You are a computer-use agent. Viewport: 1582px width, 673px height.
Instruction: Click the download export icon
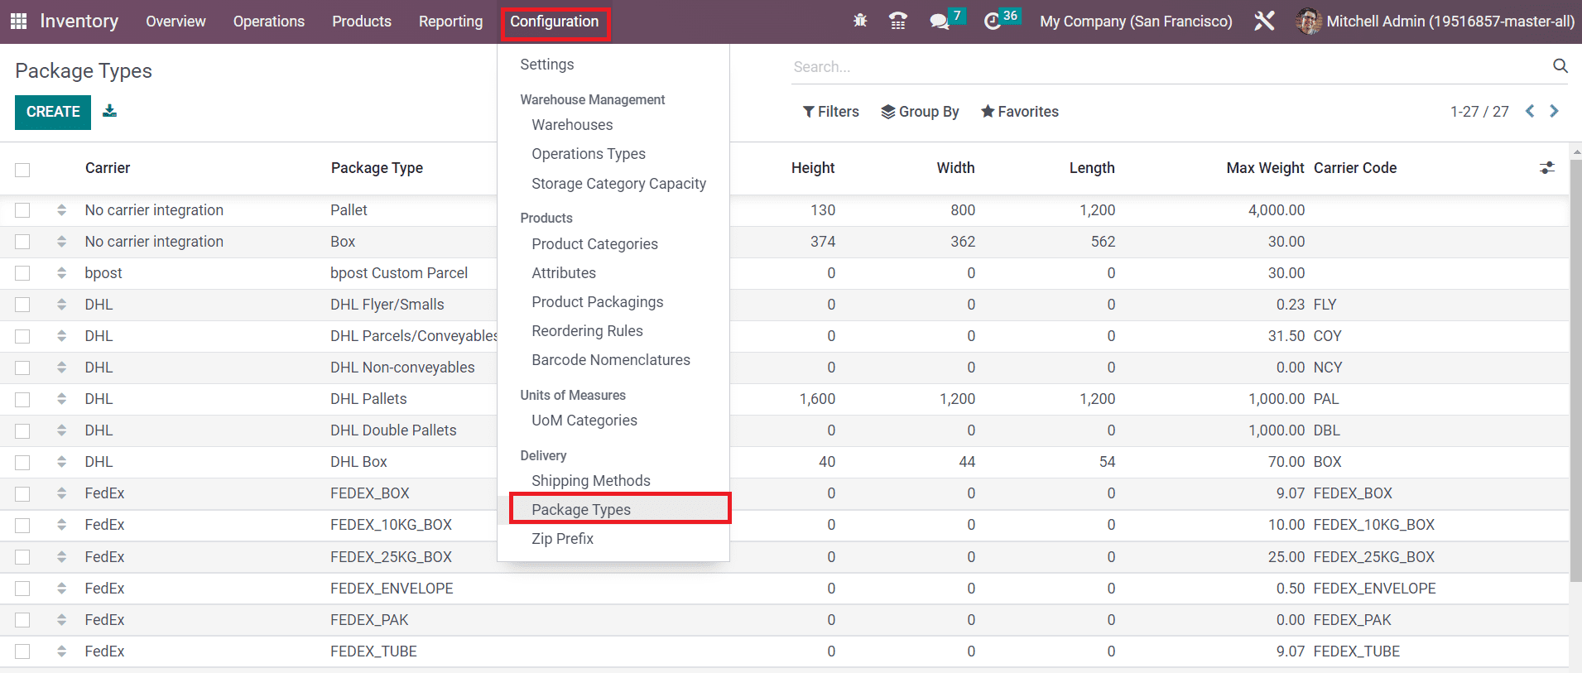tap(109, 111)
